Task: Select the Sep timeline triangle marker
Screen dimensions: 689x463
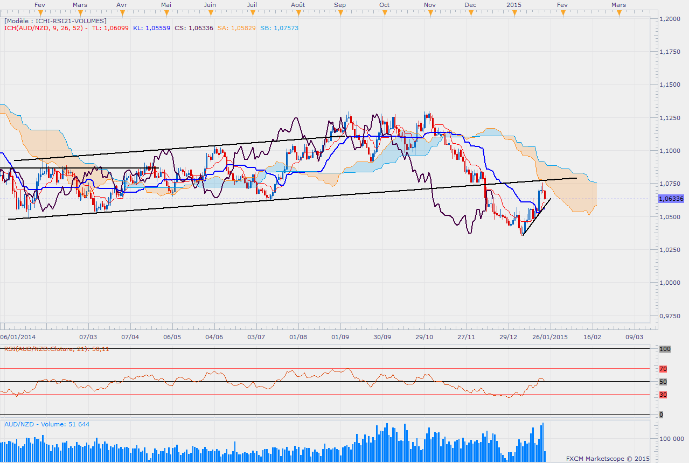Action: click(x=340, y=12)
